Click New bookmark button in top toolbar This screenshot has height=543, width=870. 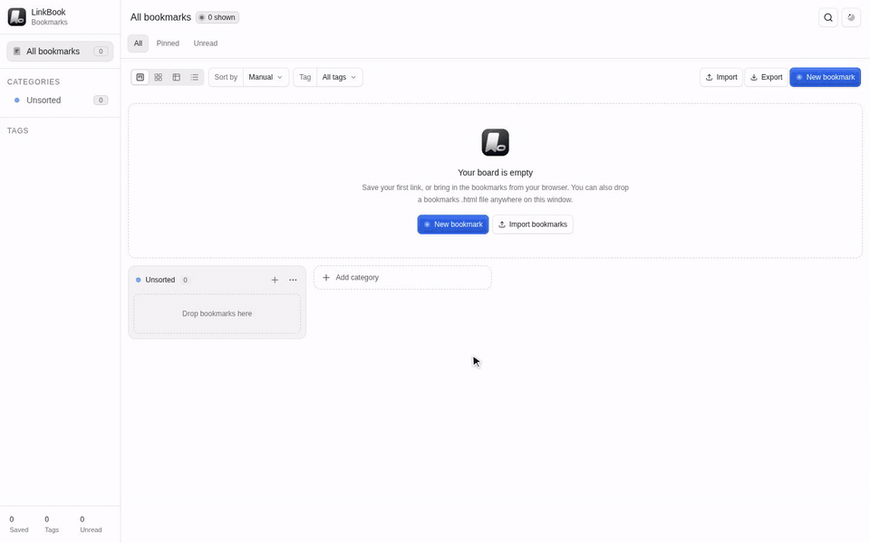click(825, 77)
